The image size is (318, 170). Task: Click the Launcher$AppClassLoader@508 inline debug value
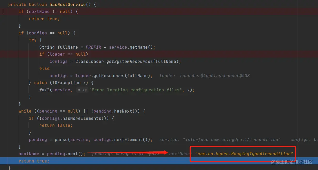[215, 76]
